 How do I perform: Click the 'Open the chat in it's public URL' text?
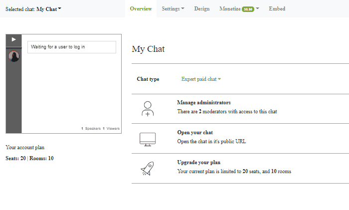[211, 141]
